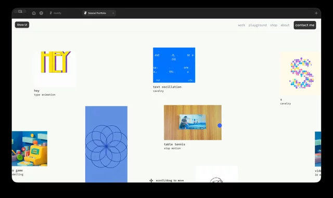Click the 'cavalry' caption under the S

coord(286,104)
